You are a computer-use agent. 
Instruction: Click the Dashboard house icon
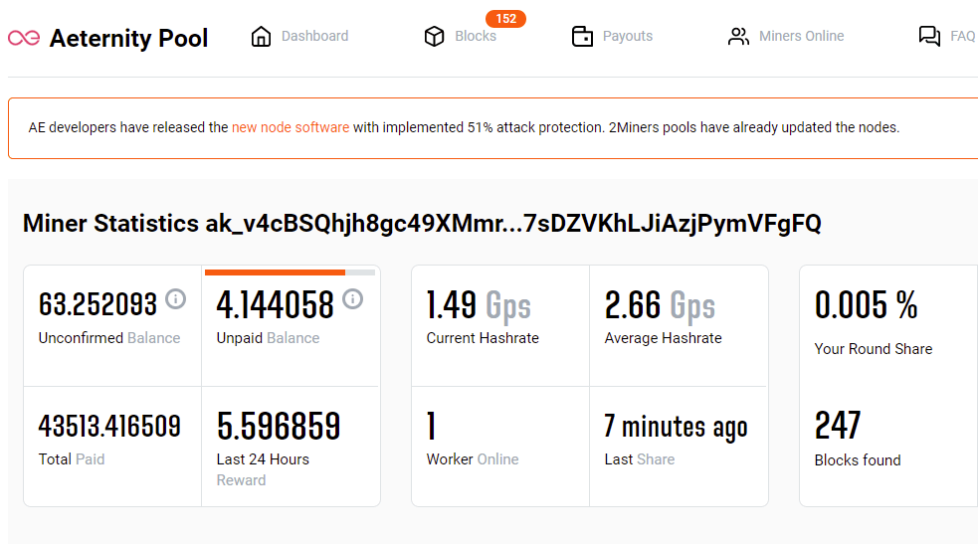coord(261,36)
